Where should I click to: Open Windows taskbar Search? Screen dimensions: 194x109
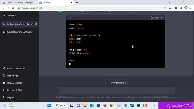pos(61,105)
